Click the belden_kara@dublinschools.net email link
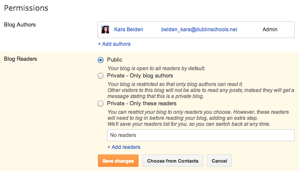This screenshot has height=175, width=302. [199, 30]
